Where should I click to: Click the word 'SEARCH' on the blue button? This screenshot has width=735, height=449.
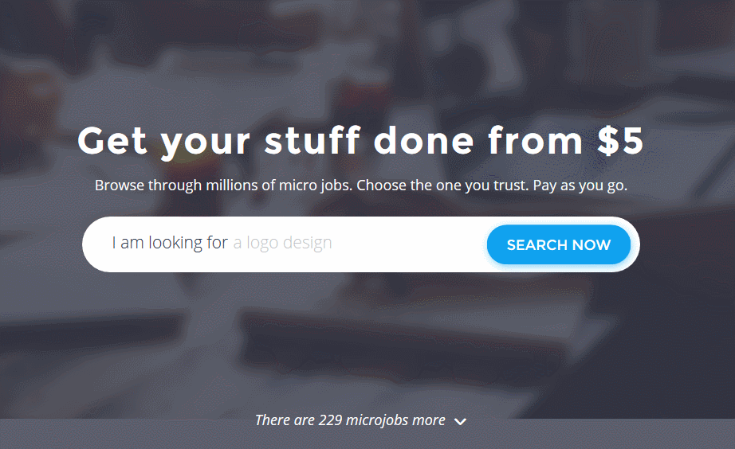click(537, 245)
